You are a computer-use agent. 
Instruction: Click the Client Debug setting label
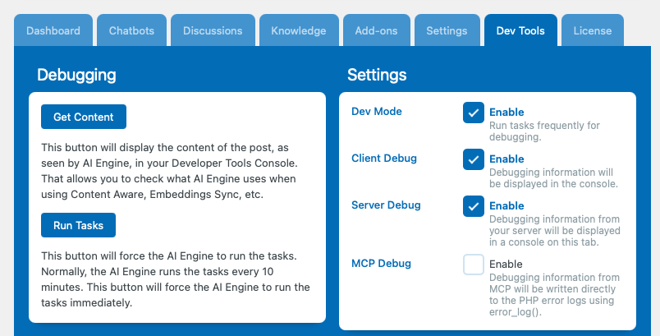click(384, 159)
